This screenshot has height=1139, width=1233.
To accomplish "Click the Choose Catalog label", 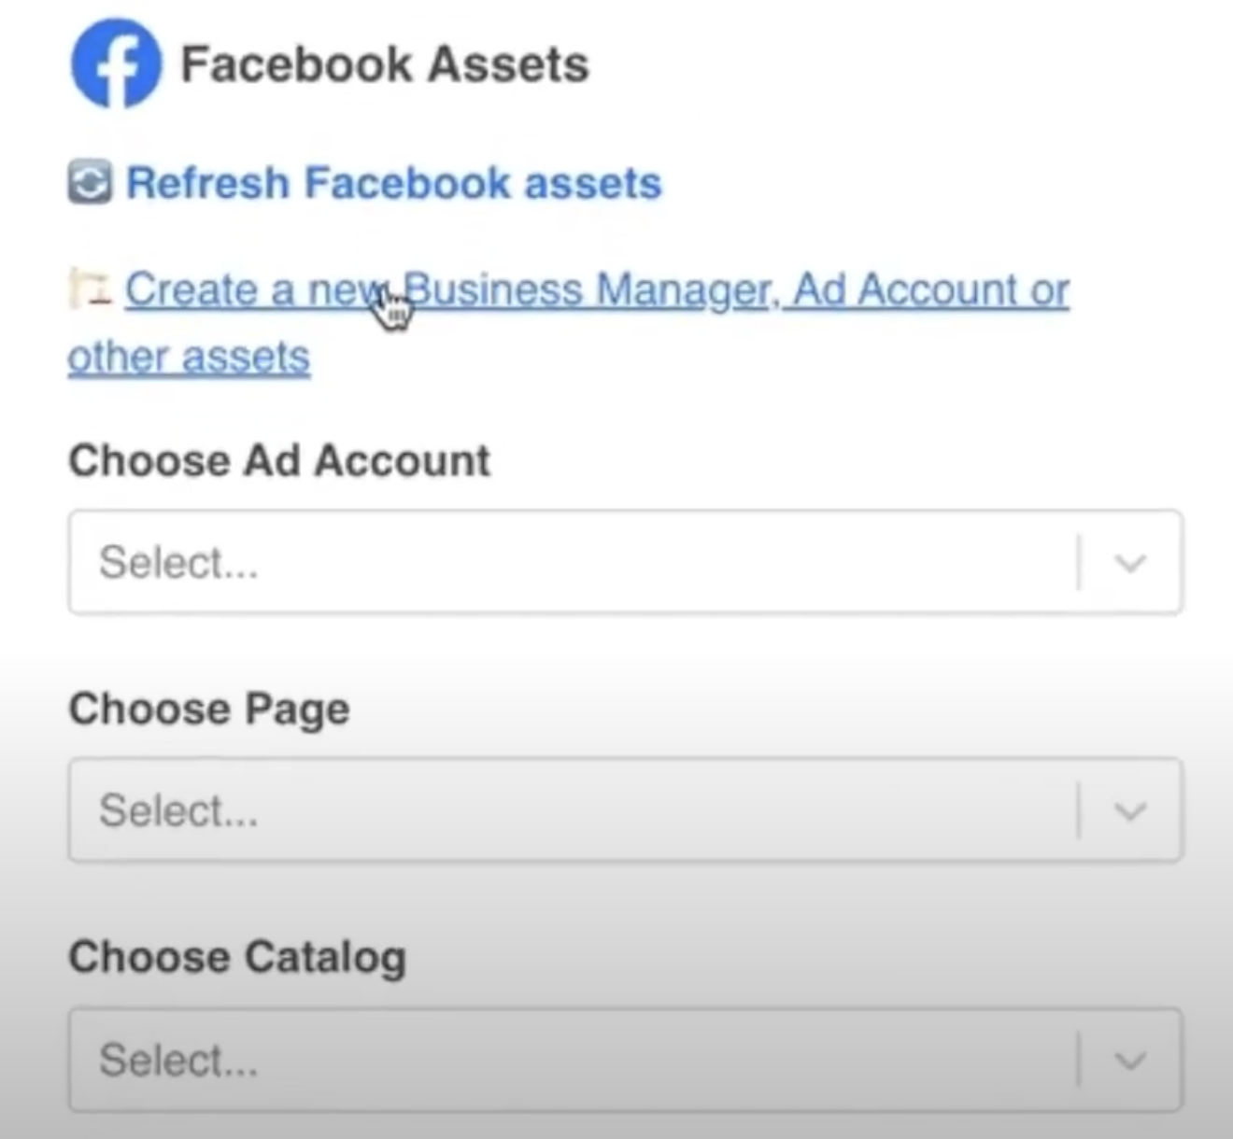I will [x=237, y=957].
